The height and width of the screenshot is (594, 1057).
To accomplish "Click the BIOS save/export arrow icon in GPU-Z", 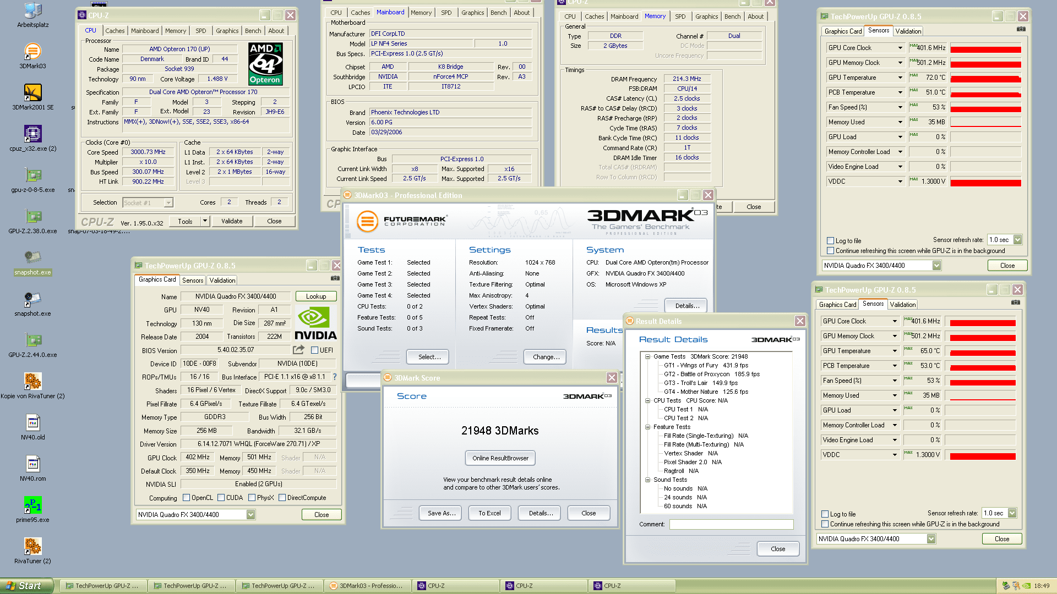I will click(x=299, y=349).
